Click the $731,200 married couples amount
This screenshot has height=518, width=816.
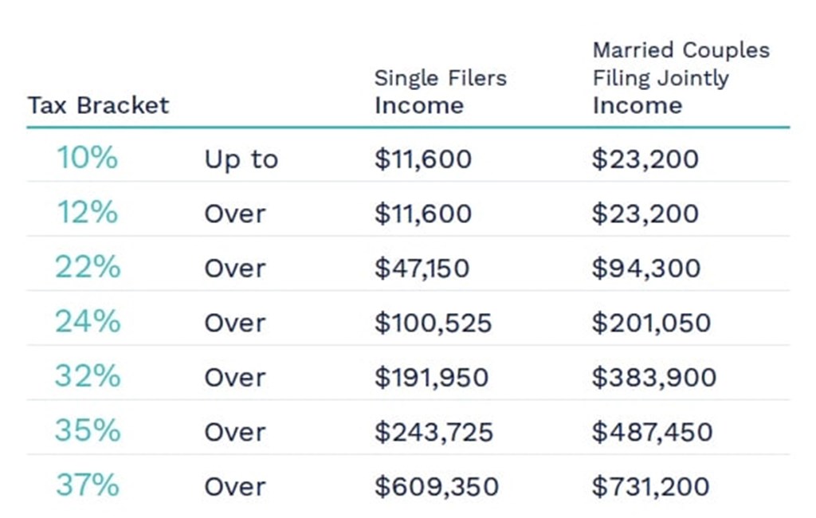click(x=649, y=486)
